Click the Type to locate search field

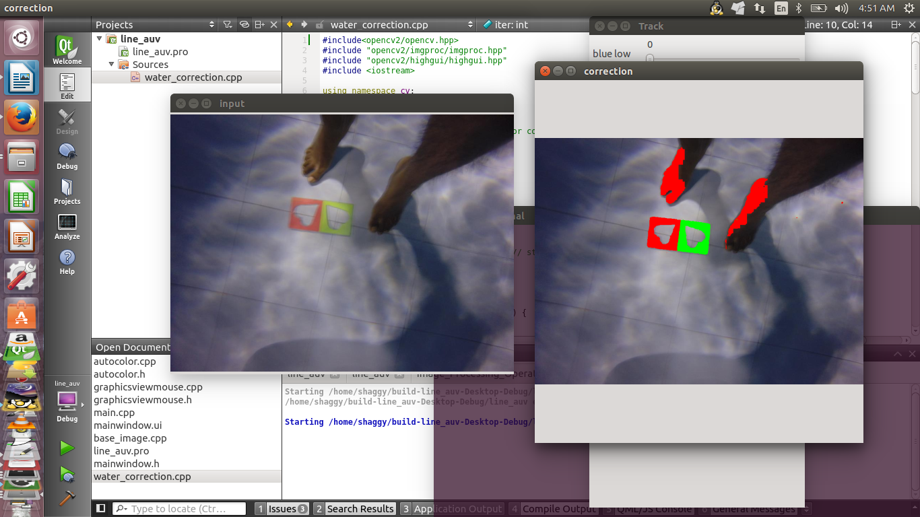179,509
